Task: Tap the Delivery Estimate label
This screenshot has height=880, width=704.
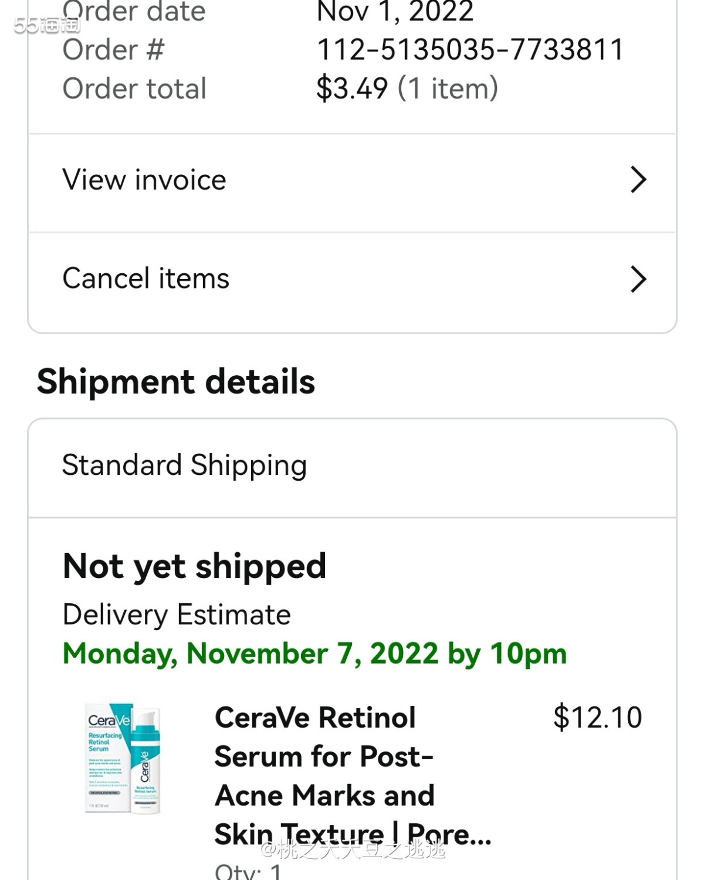Action: pos(177,615)
